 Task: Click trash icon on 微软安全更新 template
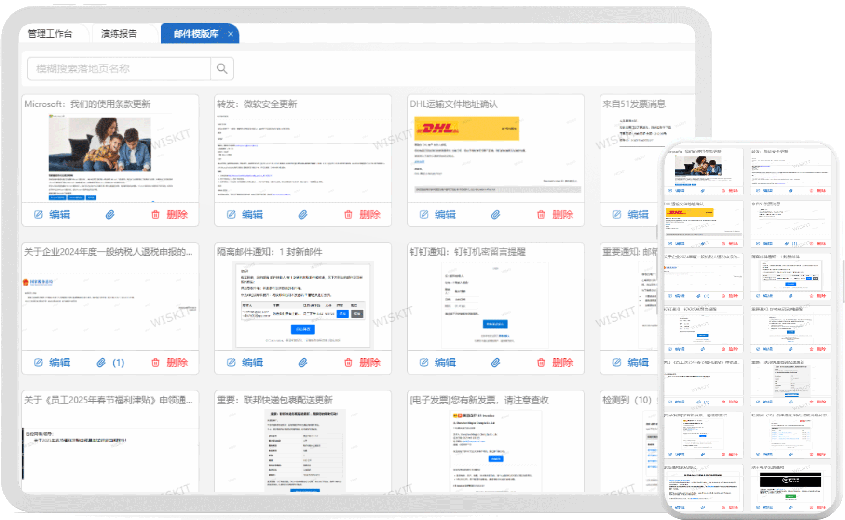click(x=348, y=215)
